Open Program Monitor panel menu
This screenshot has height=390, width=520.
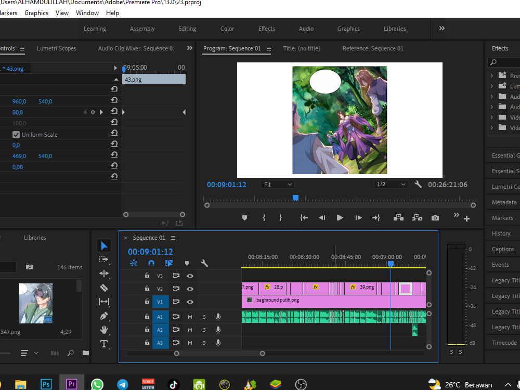coord(269,48)
